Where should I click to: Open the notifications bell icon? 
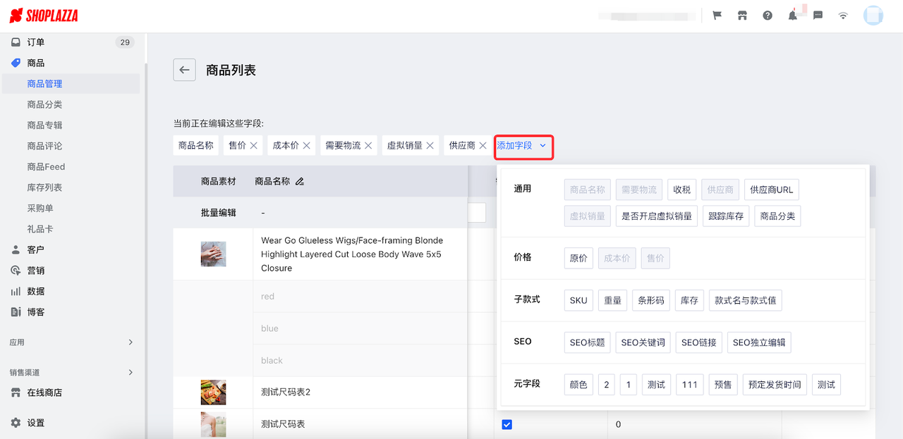coord(792,15)
